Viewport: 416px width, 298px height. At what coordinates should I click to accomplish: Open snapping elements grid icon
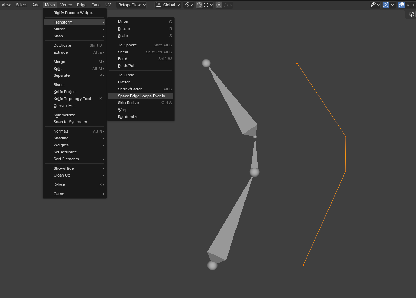pyautogui.click(x=208, y=5)
